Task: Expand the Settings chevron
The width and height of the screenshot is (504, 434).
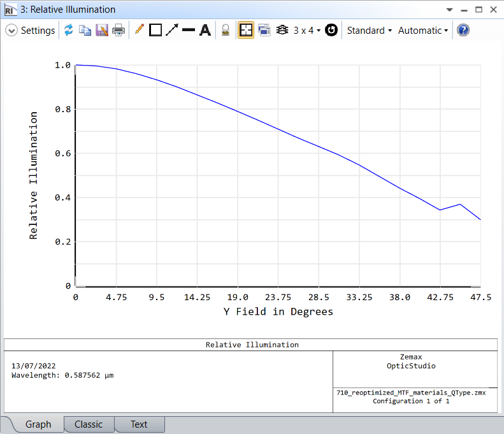Action: (11, 31)
